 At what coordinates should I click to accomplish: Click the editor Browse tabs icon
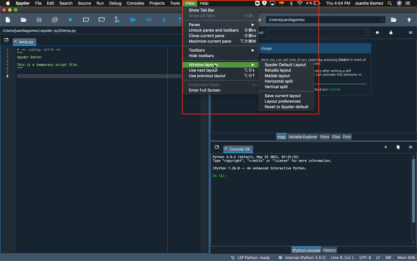coord(6,40)
